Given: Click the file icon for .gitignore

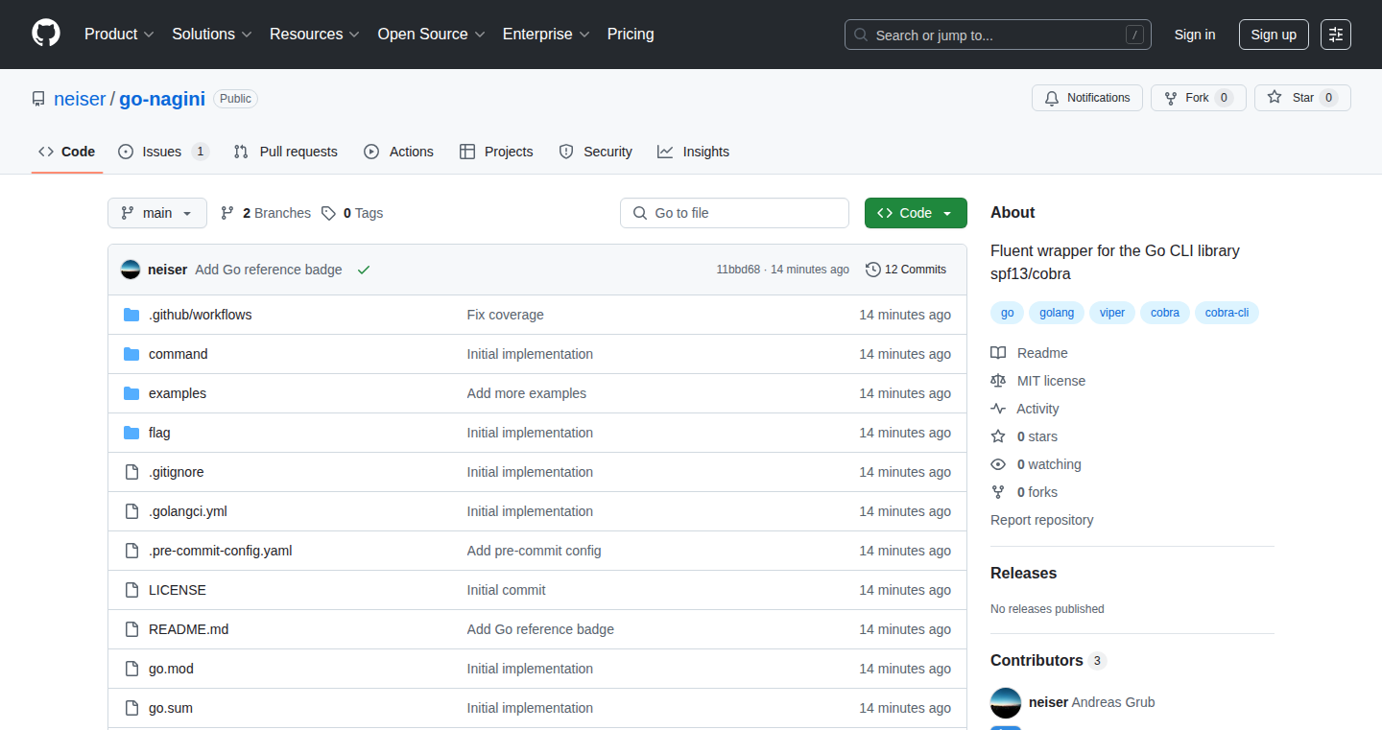Looking at the screenshot, I should pyautogui.click(x=131, y=472).
